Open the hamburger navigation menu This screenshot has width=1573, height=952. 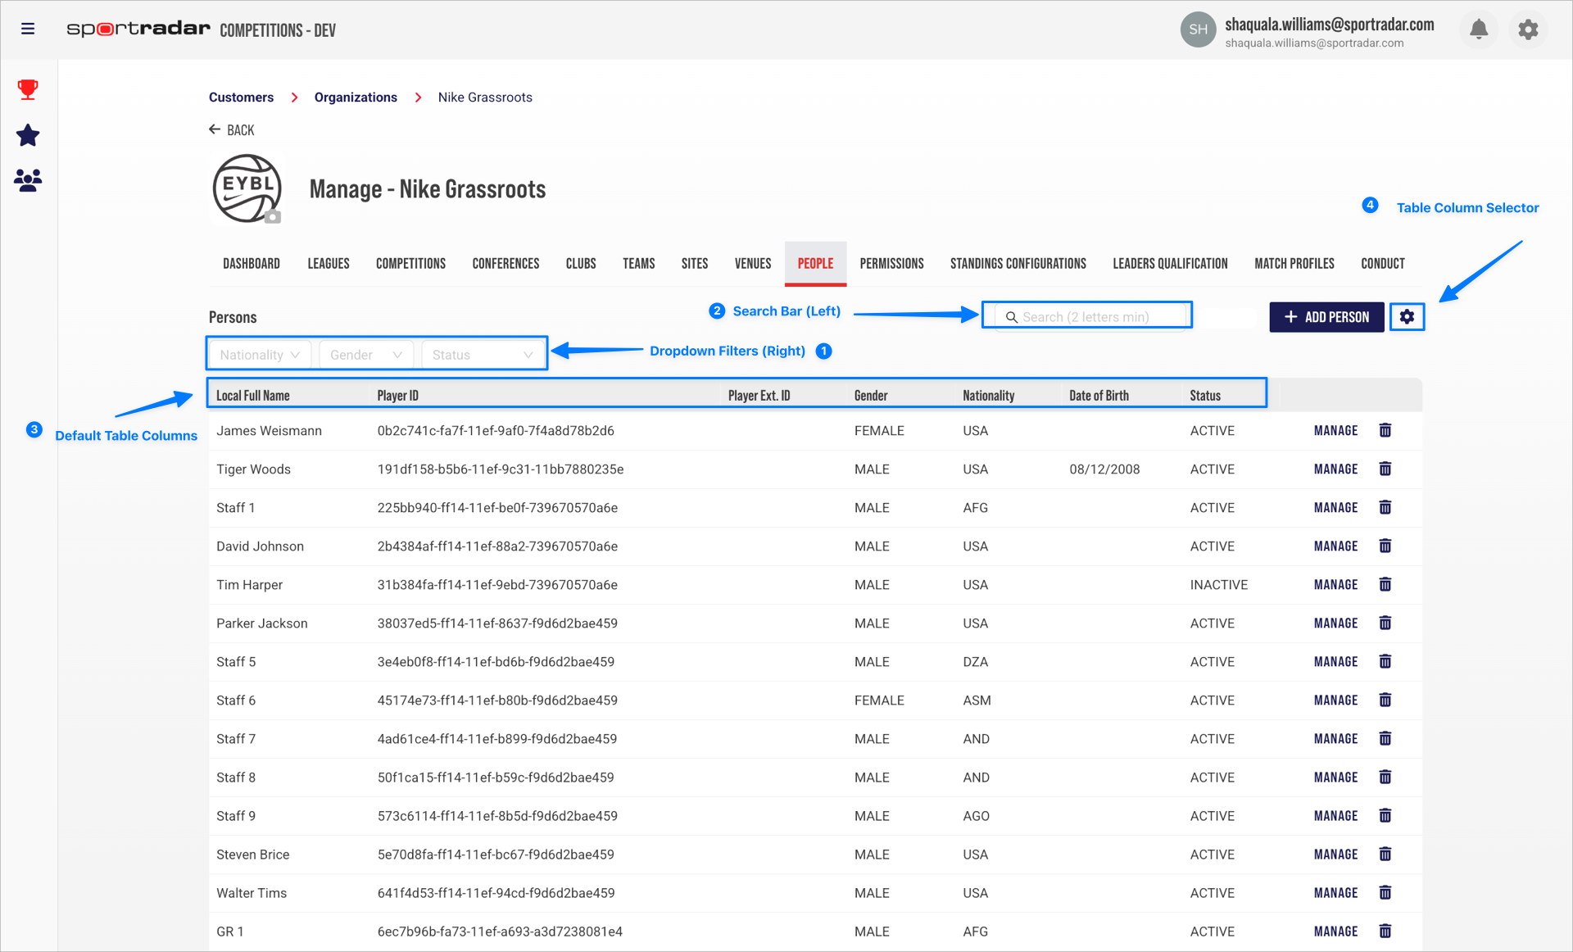(x=28, y=29)
